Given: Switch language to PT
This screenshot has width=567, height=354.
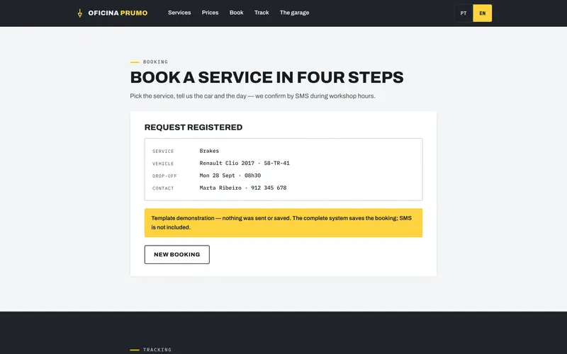Looking at the screenshot, I should [x=464, y=13].
